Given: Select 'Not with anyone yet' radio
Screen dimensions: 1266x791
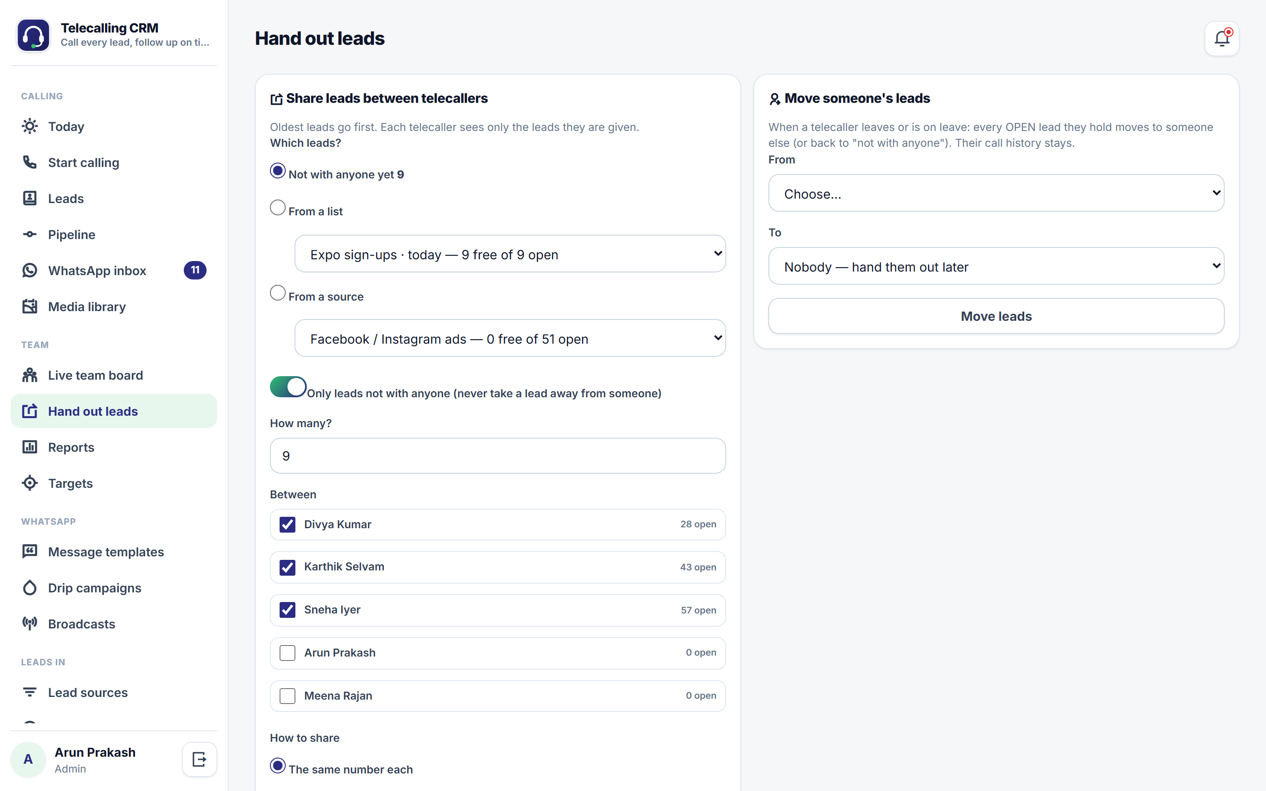Looking at the screenshot, I should [278, 171].
